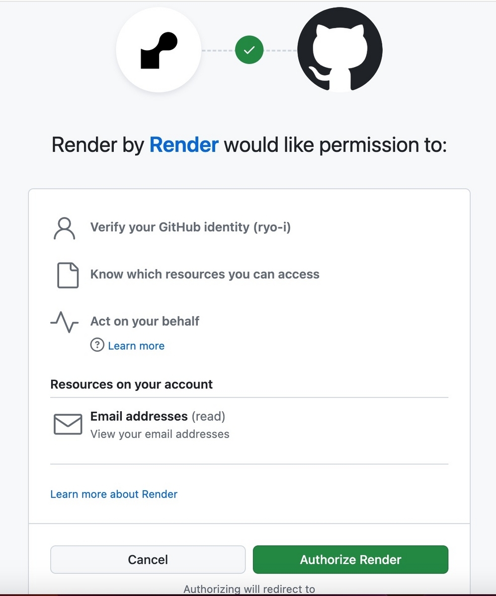Open the Render publisher link in heading
Image resolution: width=496 pixels, height=596 pixels.
(x=184, y=145)
